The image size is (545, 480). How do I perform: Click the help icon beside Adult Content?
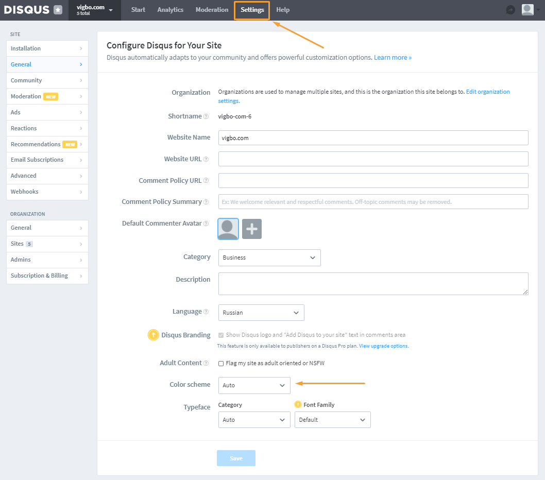[206, 363]
